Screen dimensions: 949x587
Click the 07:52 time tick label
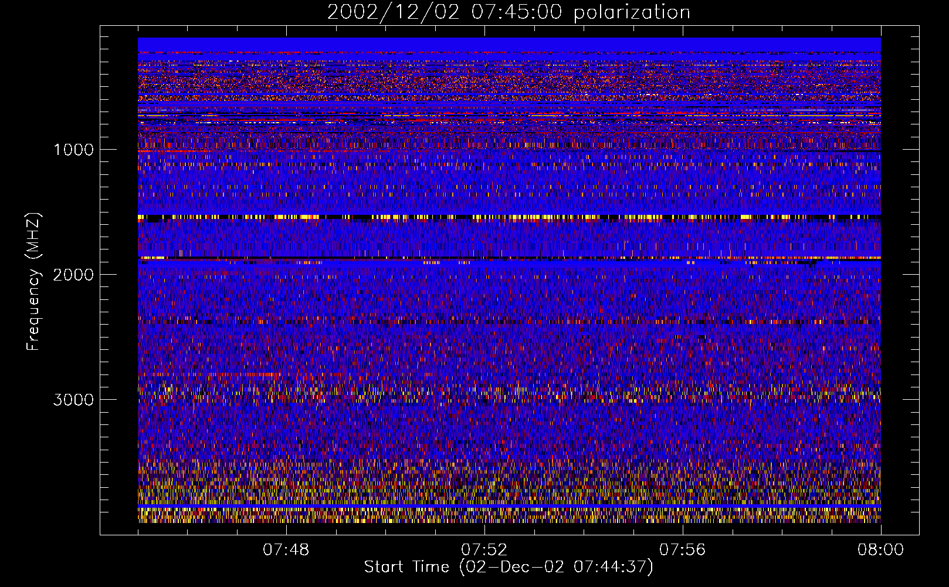point(484,550)
